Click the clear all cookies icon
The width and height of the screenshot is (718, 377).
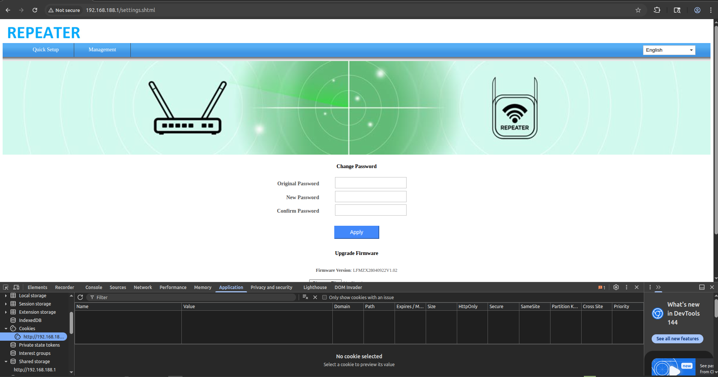pos(305,297)
